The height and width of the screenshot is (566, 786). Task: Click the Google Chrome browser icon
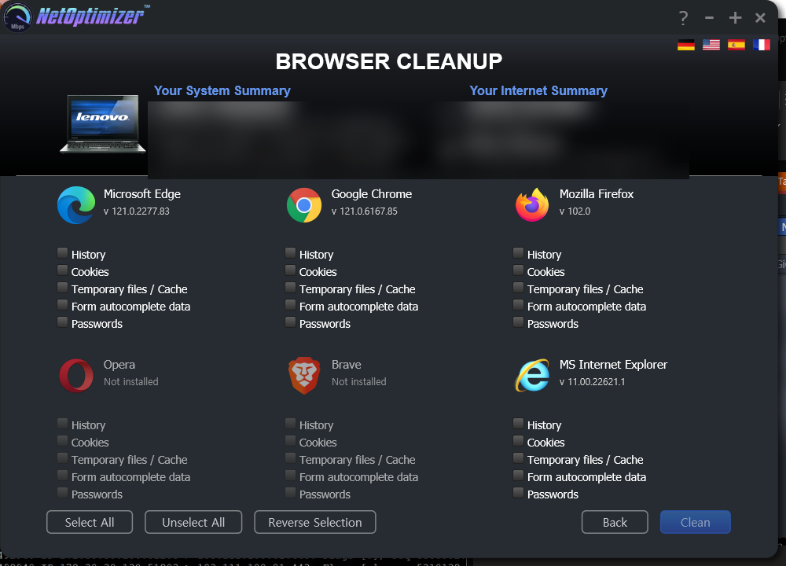[303, 205]
